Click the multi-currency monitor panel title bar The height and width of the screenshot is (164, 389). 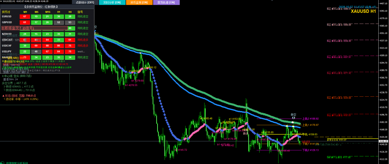pos(47,7)
